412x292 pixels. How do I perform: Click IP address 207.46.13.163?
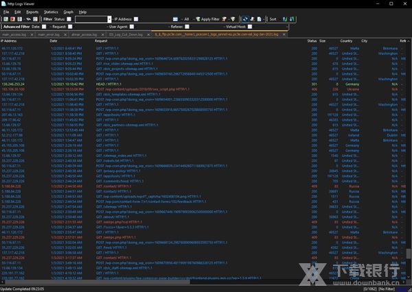click(x=12, y=115)
